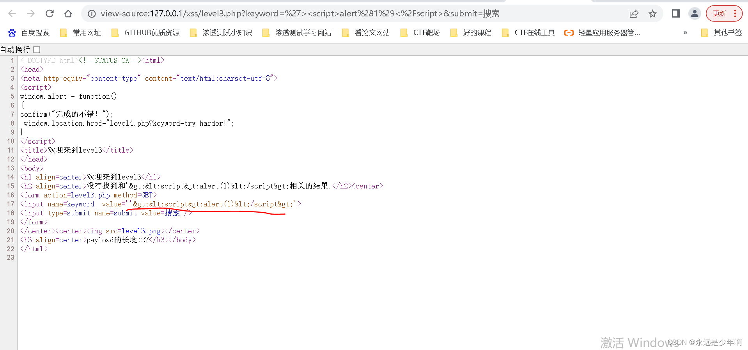View site information icon in address bar
Screen dimensions: 748x350
click(92, 14)
